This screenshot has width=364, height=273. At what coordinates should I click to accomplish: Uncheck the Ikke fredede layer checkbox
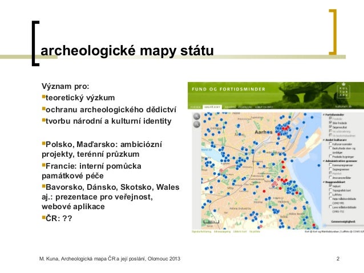coord(330,123)
